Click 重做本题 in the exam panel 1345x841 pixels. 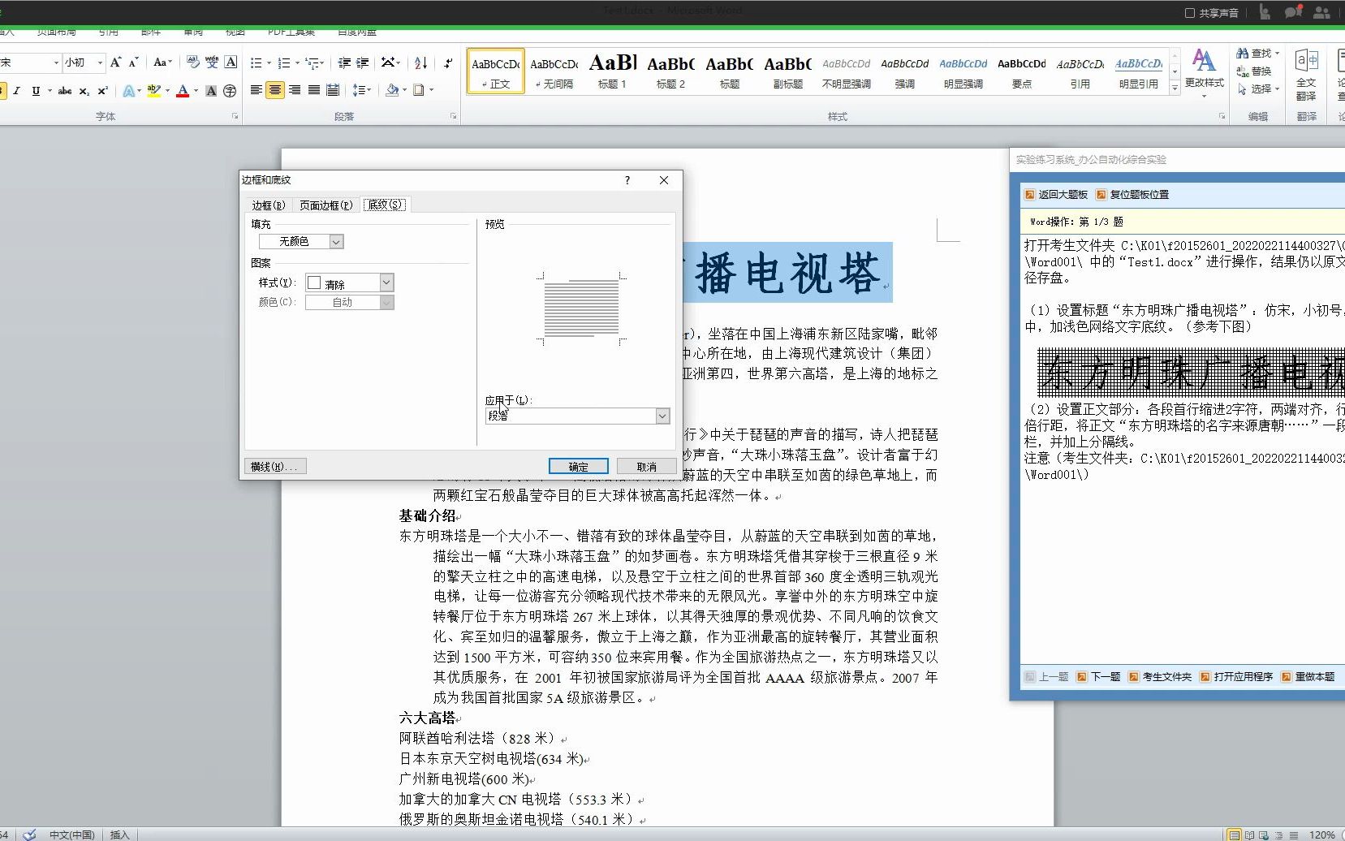click(1308, 676)
